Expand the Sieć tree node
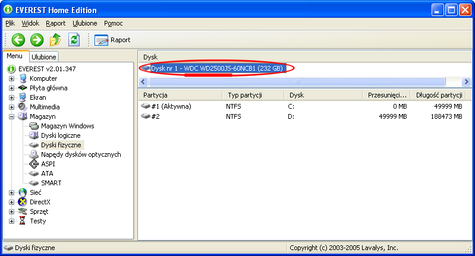Image resolution: width=475 pixels, height=256 pixels. pos(11,193)
